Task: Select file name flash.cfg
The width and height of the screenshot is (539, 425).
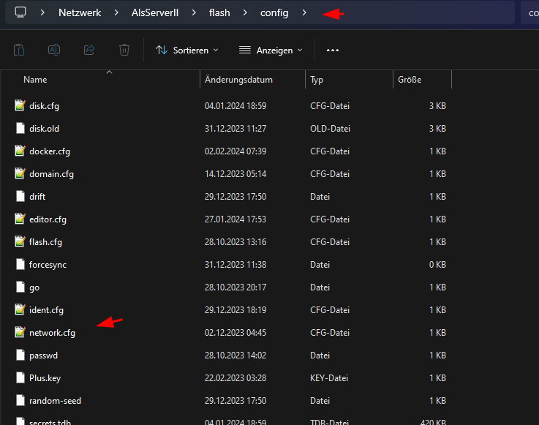Action: (x=45, y=242)
